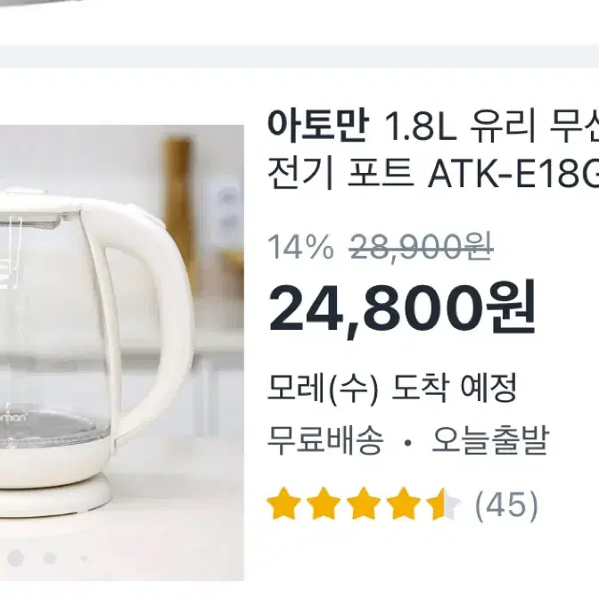Click the first yellow rating star
This screenshot has width=599, height=599.
(283, 504)
